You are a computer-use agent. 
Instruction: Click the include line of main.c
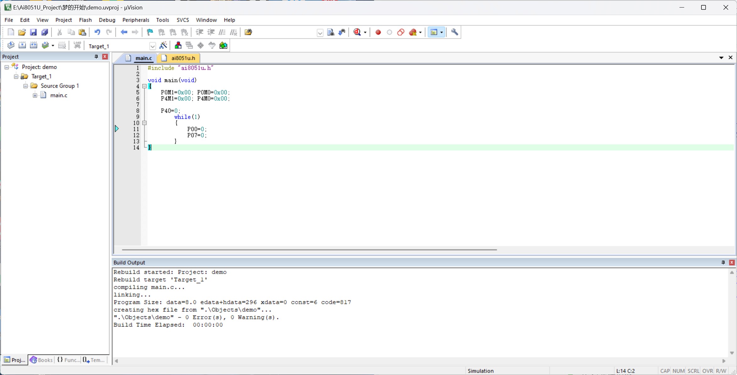[x=180, y=68]
